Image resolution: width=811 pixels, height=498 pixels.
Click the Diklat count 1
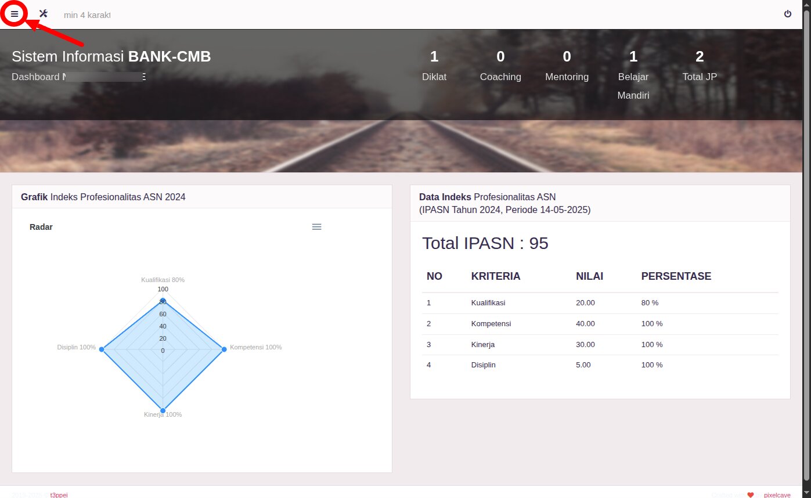pyautogui.click(x=434, y=56)
